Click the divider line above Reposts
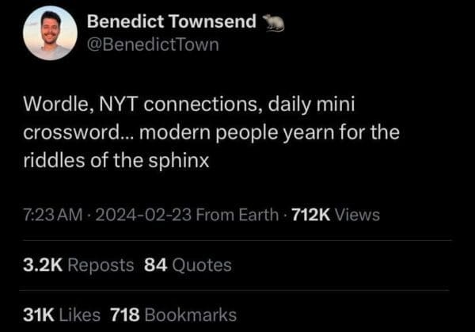The width and height of the screenshot is (475, 332). pyautogui.click(x=237, y=240)
